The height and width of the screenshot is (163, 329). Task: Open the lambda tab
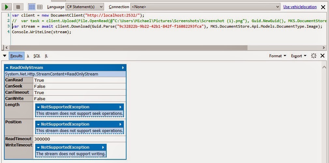point(28,56)
